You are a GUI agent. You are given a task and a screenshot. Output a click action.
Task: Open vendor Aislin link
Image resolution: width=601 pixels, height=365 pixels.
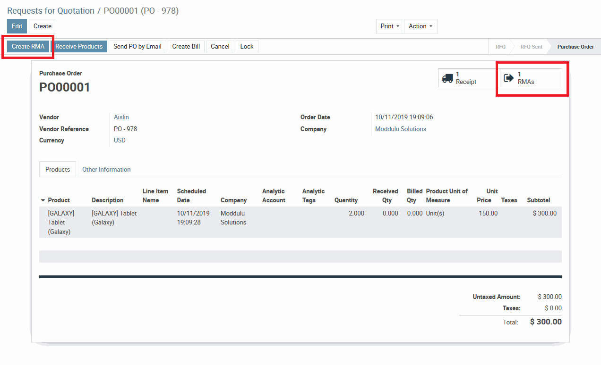click(x=121, y=117)
